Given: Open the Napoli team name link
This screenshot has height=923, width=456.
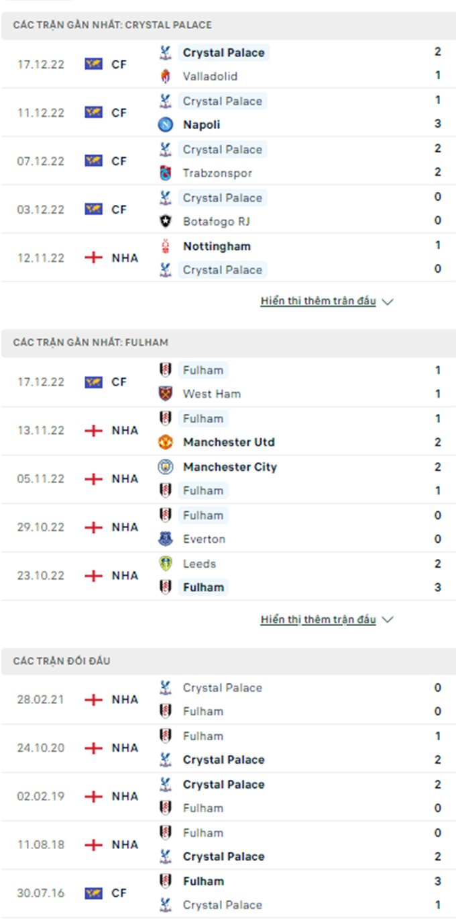Looking at the screenshot, I should 201,125.
